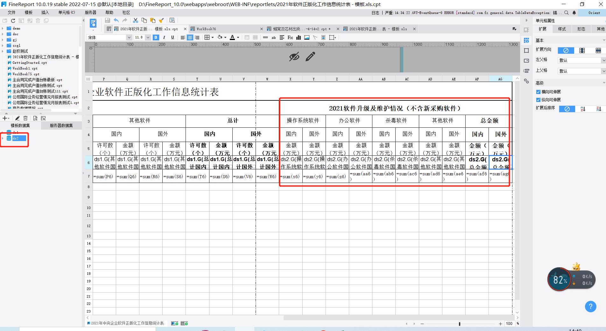Click the search magnifier in title bar
The height and width of the screenshot is (331, 606).
pos(567,13)
